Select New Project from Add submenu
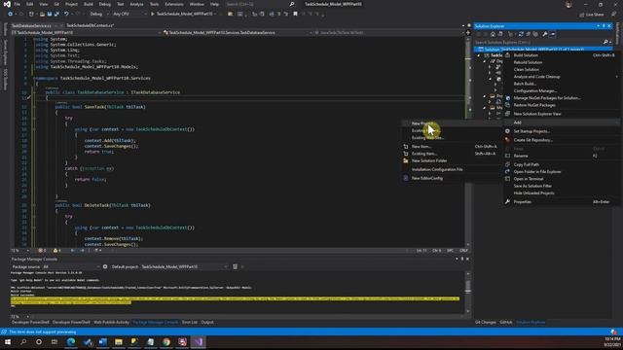Viewport: 623px width, 350px height. tap(452, 123)
